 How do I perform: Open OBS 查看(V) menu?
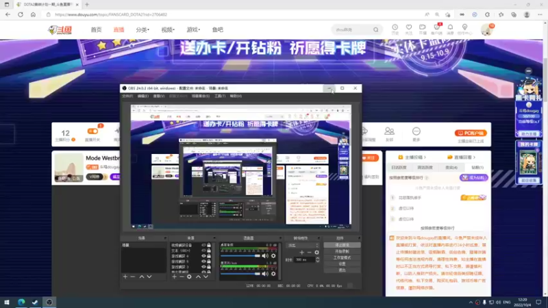click(158, 96)
